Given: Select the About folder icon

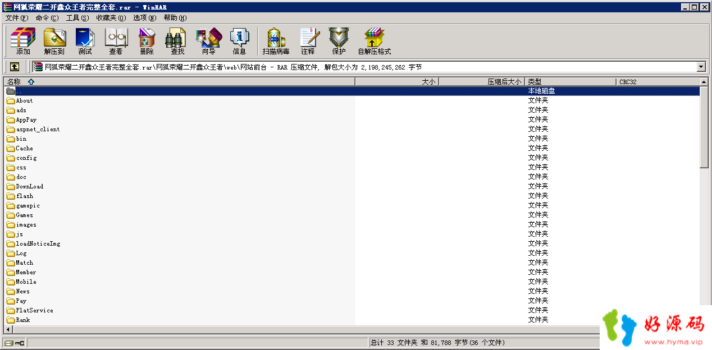Looking at the screenshot, I should 11,101.
